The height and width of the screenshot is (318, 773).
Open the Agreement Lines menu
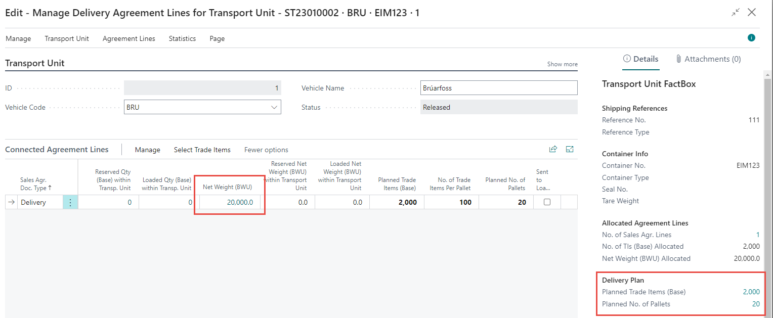[128, 38]
